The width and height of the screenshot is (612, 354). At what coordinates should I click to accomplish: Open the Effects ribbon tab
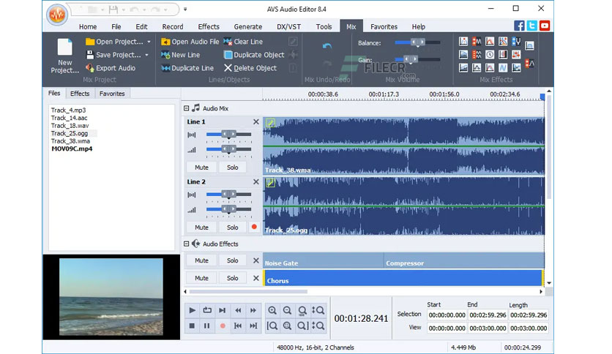(x=209, y=26)
